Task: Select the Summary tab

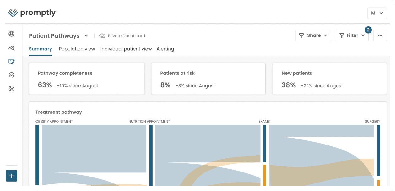Action: (41, 49)
